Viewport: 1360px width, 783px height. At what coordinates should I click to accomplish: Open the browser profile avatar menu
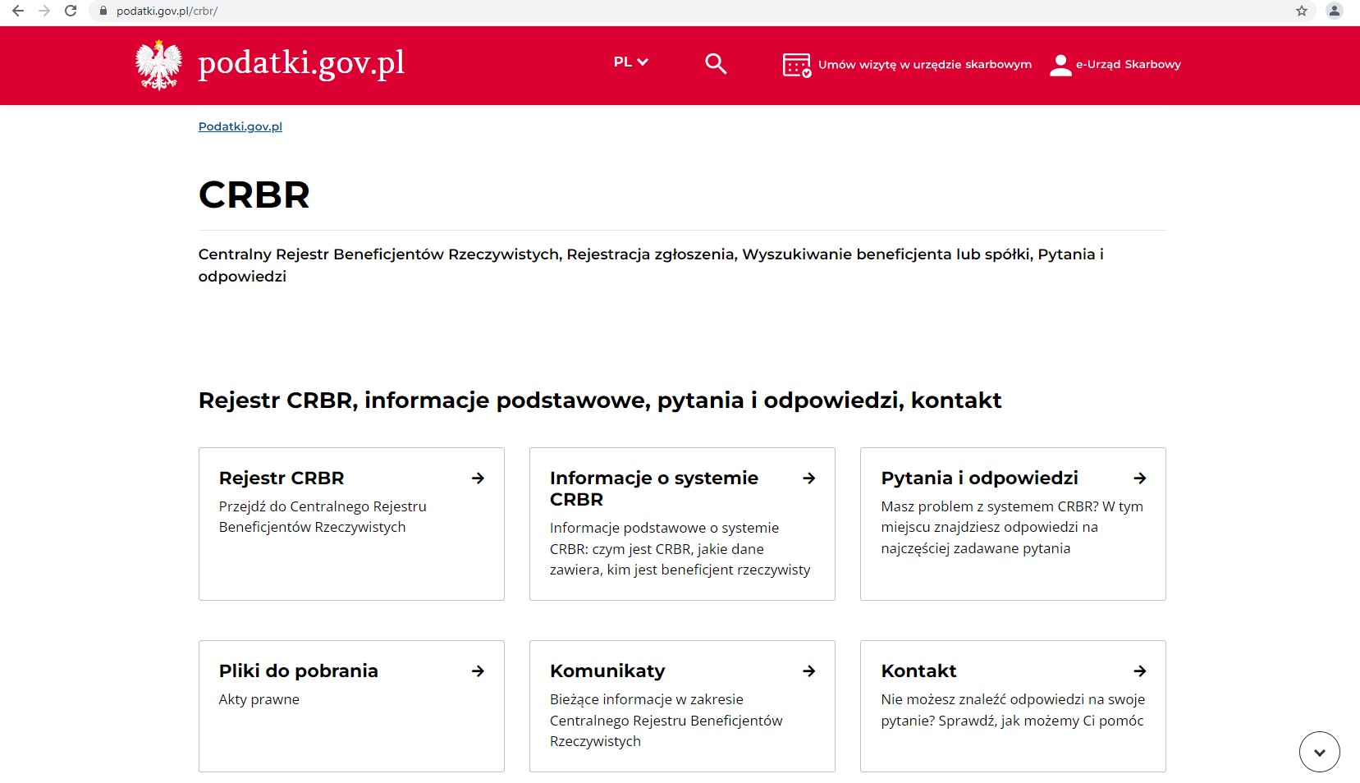(x=1335, y=11)
